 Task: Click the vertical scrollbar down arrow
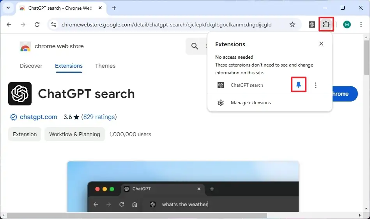click(366, 208)
